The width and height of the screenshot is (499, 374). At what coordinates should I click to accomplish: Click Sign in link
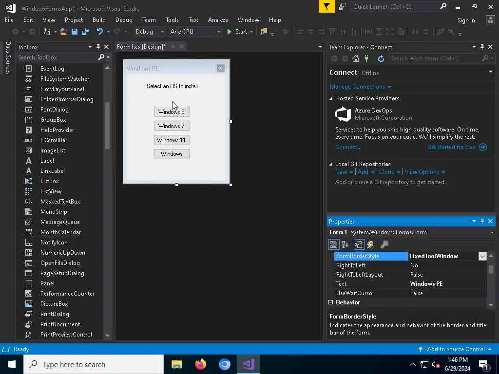(466, 20)
